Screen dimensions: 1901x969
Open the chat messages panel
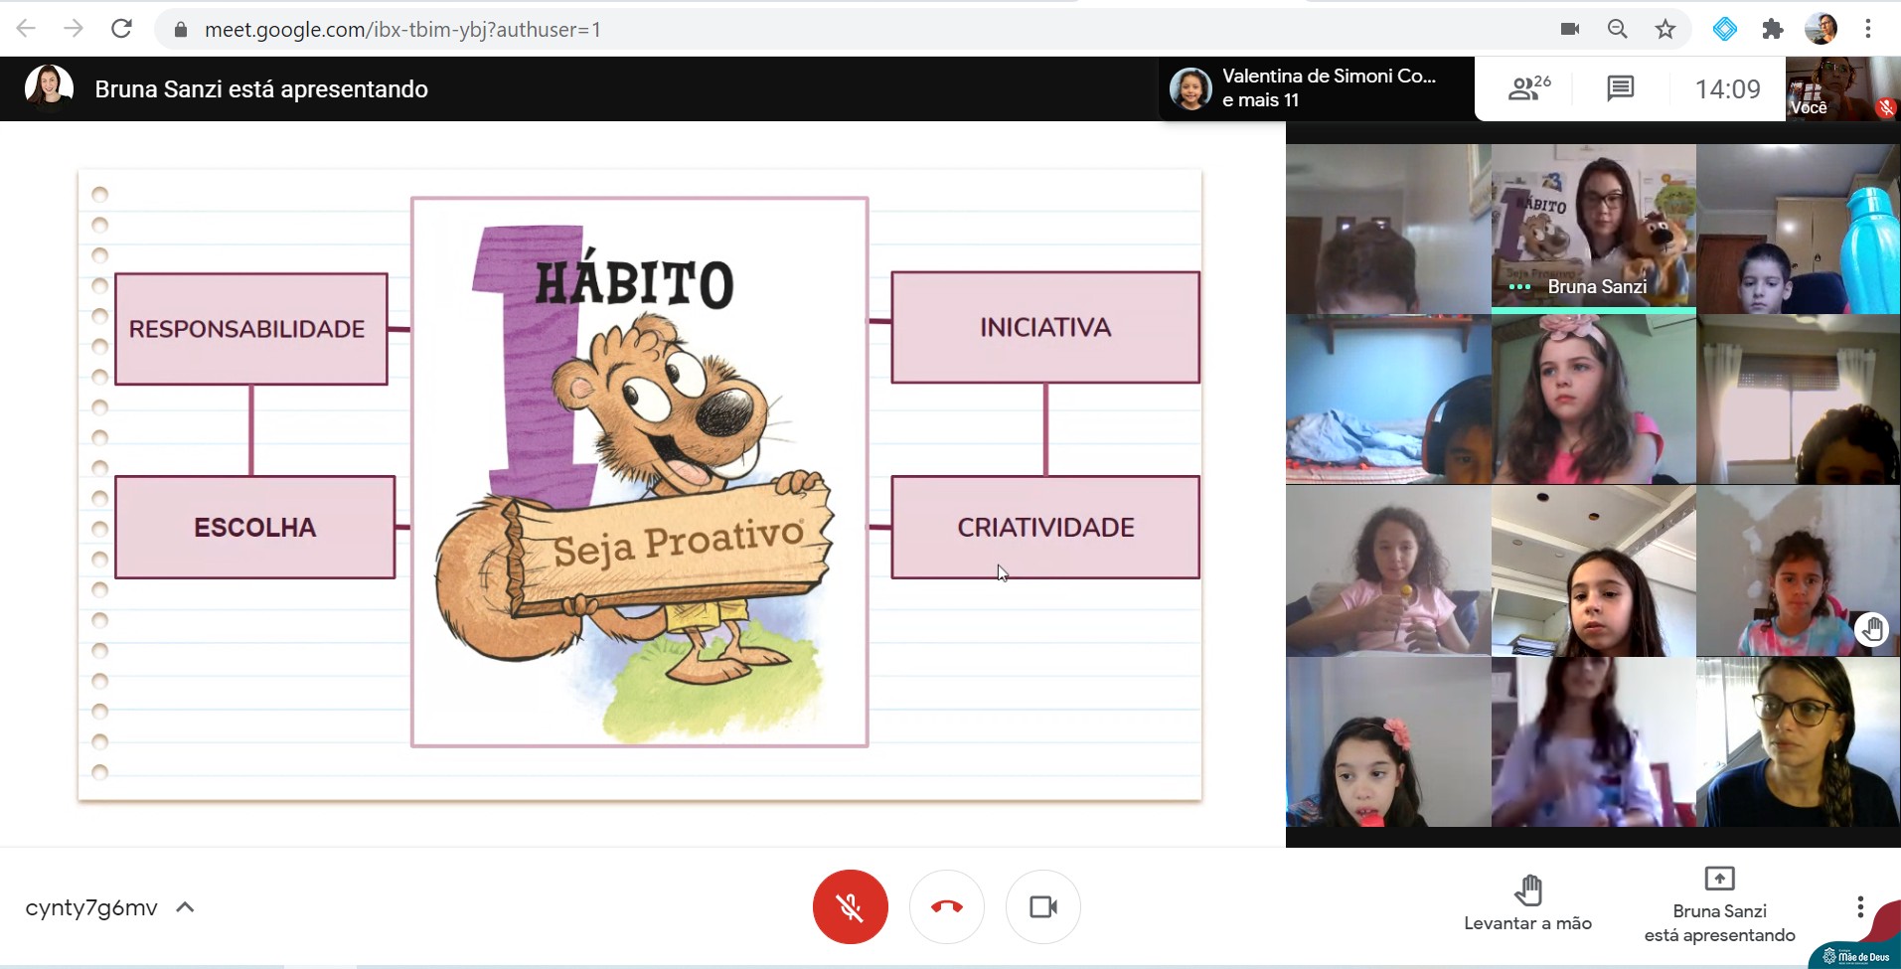[1620, 88]
